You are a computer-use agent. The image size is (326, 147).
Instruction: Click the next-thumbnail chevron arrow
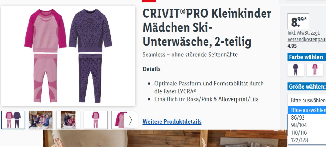[x=131, y=120]
